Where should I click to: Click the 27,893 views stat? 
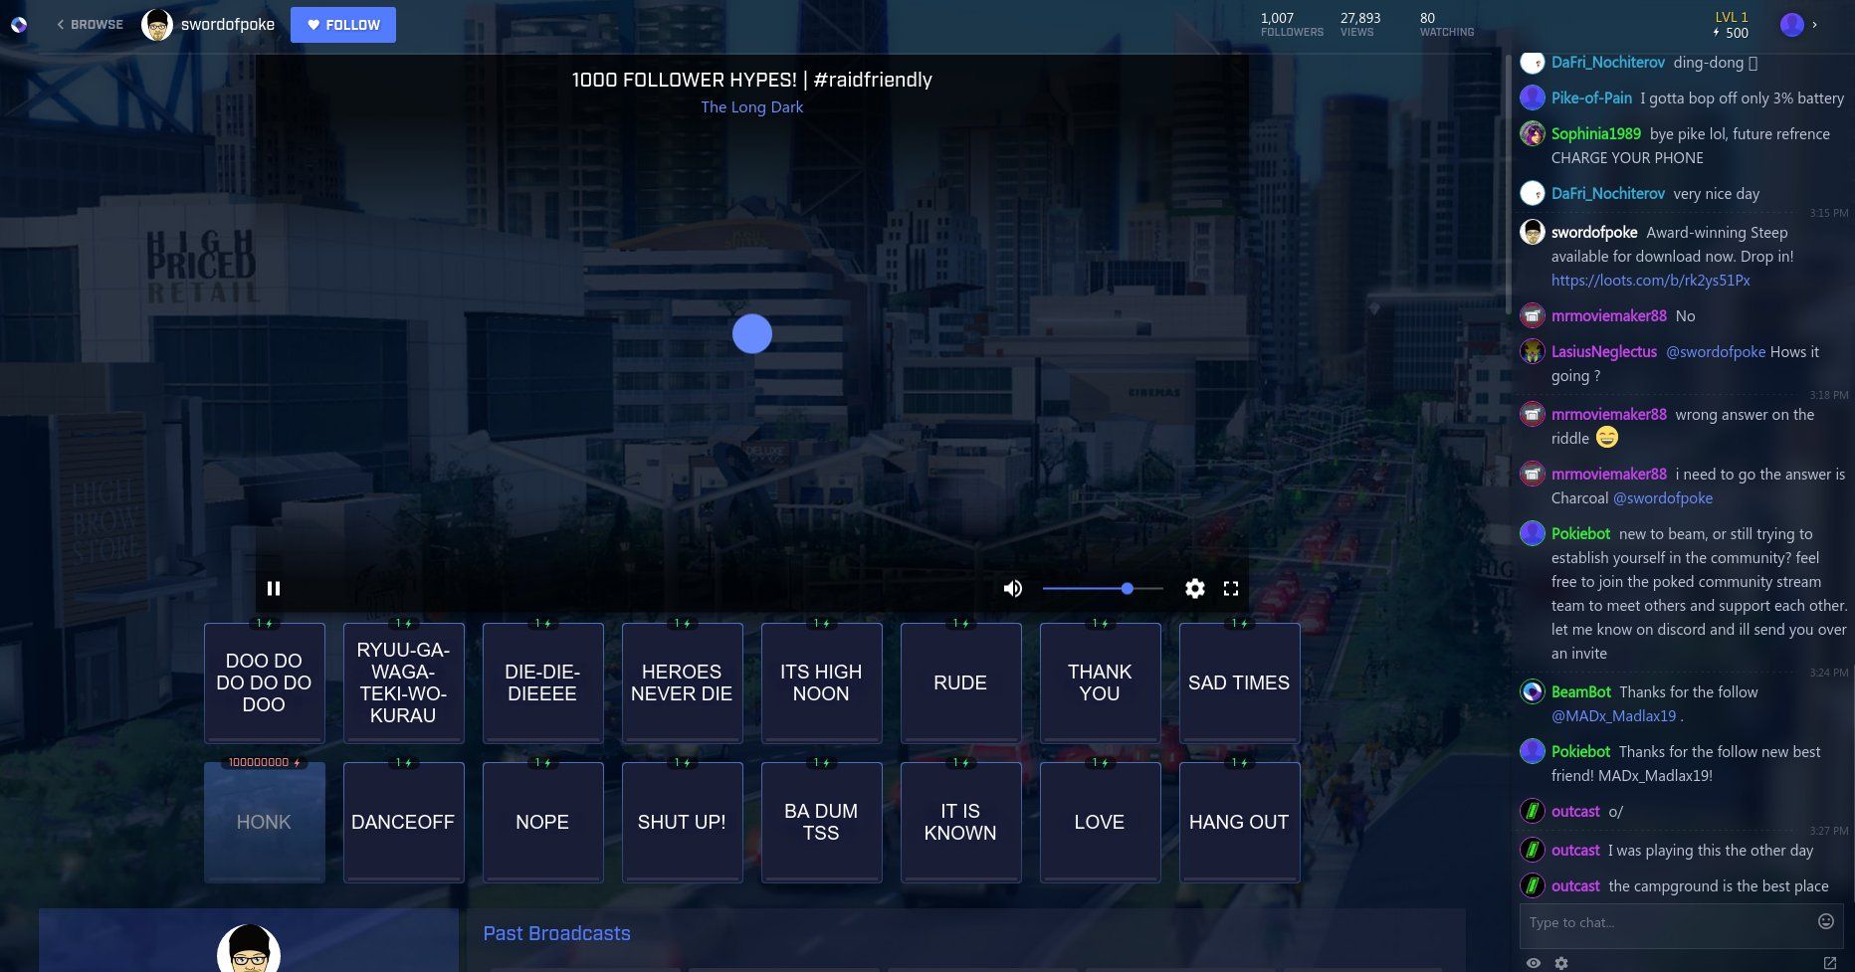(x=1360, y=25)
